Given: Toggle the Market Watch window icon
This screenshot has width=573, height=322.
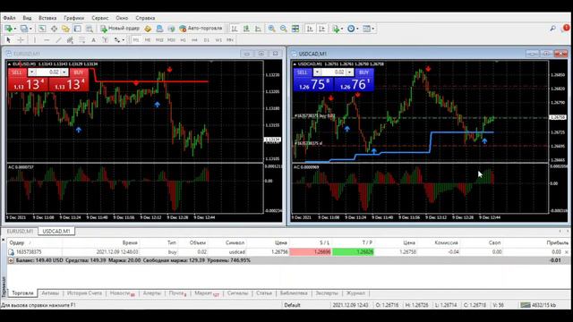Looking at the screenshot, I should [42, 29].
